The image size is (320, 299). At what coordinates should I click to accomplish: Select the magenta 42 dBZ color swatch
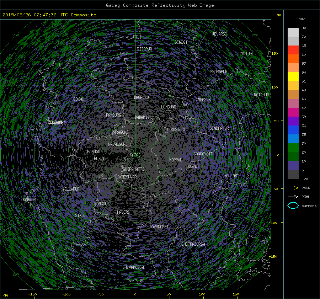point(293,112)
